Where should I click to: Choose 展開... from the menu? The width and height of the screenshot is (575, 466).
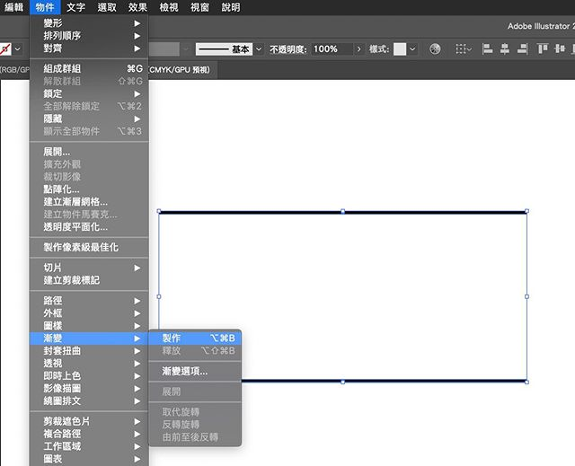click(x=89, y=152)
